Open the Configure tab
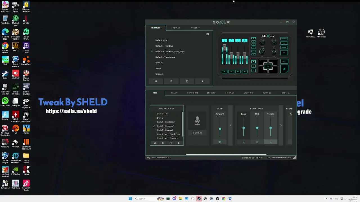 (193, 93)
